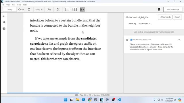The image size is (184, 103).
Task: Open the bookmark note text for page 330
Action: click(x=152, y=47)
